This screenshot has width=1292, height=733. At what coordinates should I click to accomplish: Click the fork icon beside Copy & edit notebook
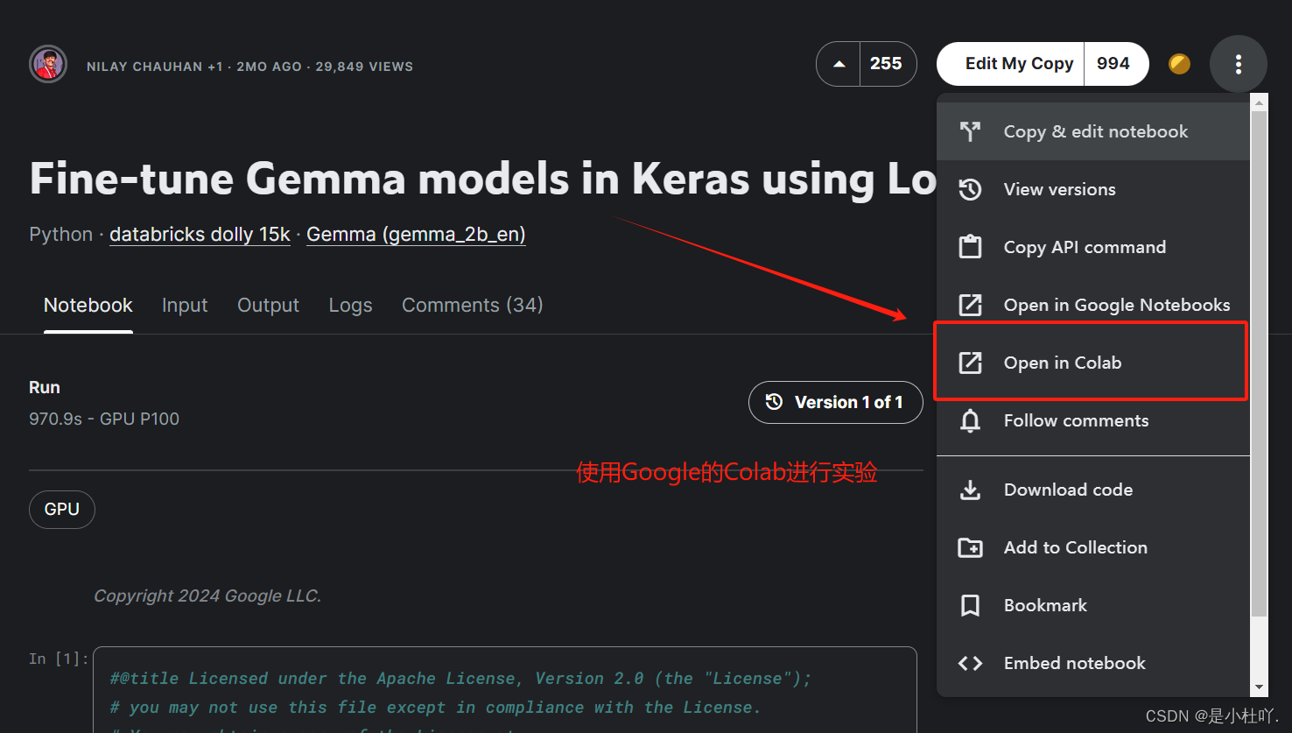tap(970, 131)
